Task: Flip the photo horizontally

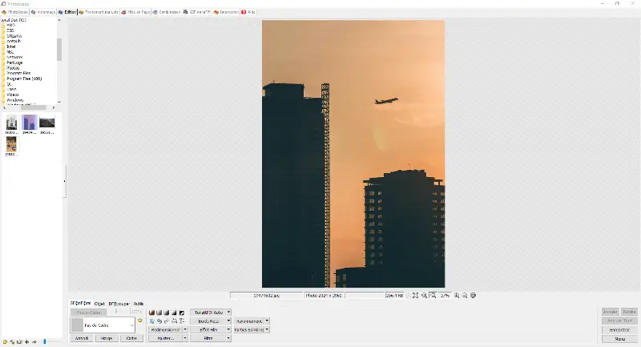Action: point(174,321)
